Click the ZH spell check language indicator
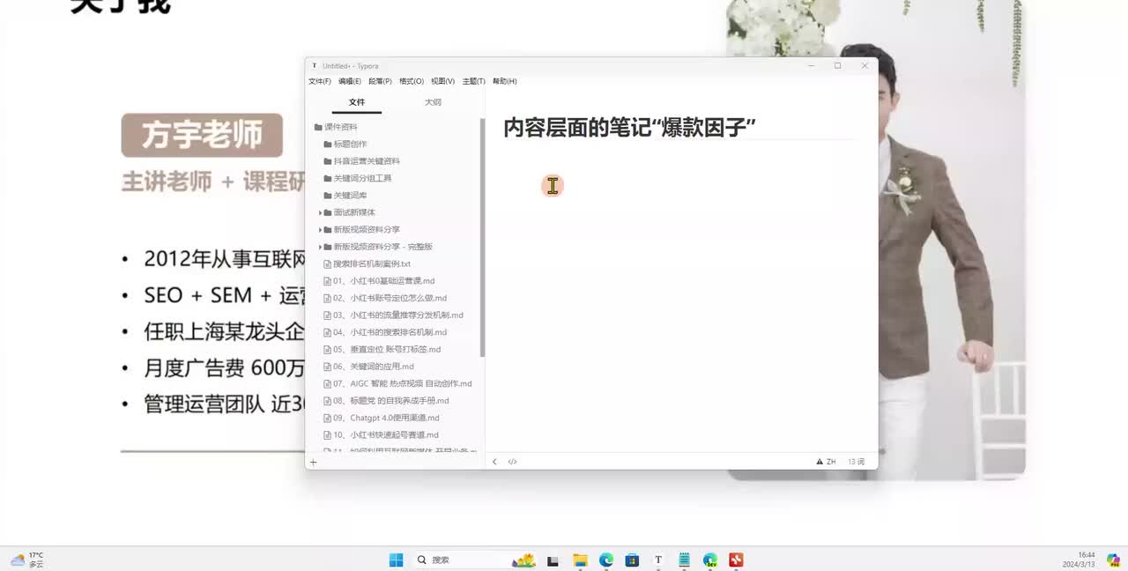 click(x=826, y=462)
